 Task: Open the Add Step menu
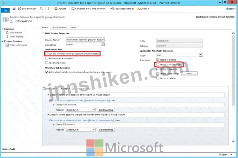pos(50,89)
